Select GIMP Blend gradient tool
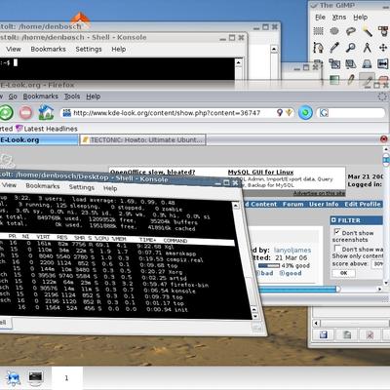The width and height of the screenshot is (390, 390). click(334, 80)
